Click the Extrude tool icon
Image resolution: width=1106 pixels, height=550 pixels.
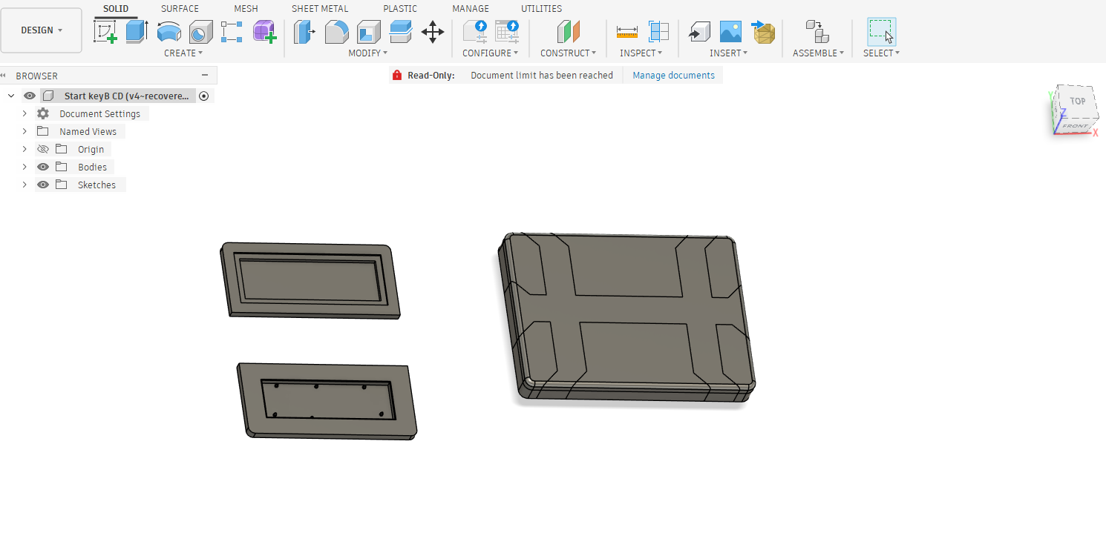click(x=137, y=32)
